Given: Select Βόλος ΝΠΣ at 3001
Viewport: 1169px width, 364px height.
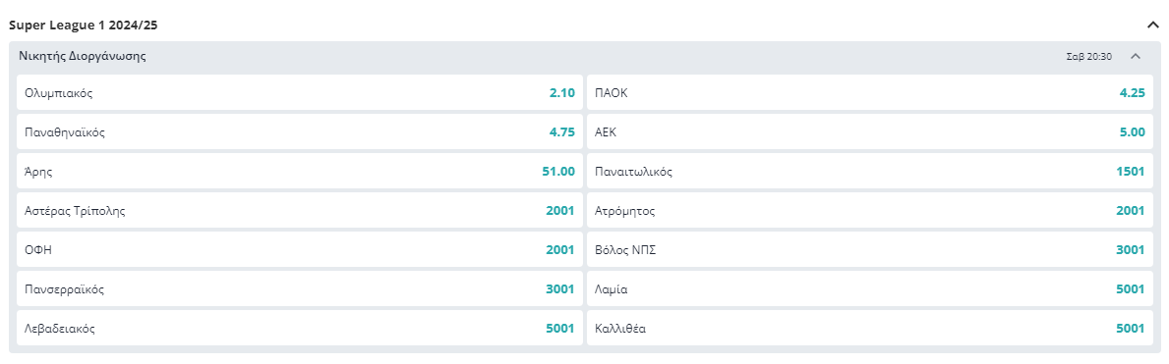Looking at the screenshot, I should [869, 249].
